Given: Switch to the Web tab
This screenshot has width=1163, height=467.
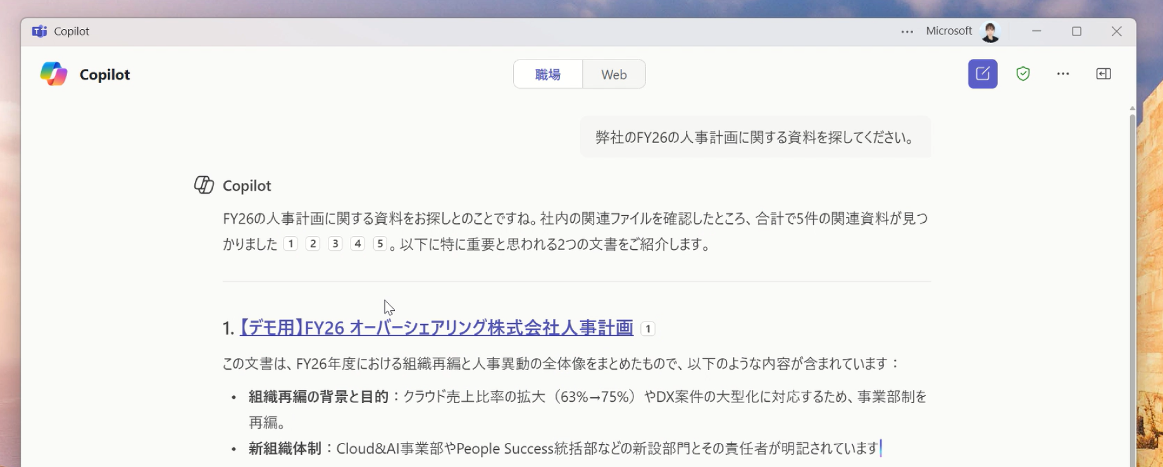Looking at the screenshot, I should pyautogui.click(x=614, y=74).
